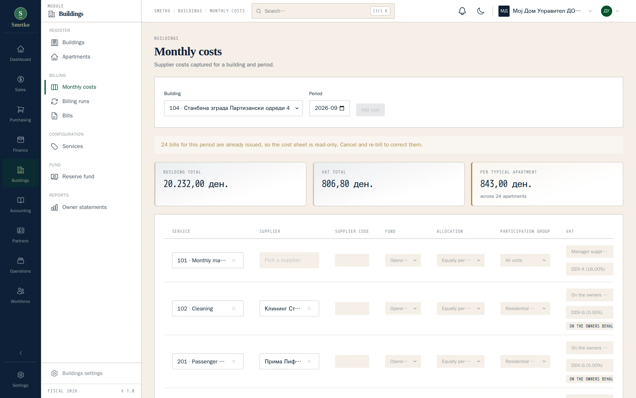Clear the Прима Лифт supplier selection
636x398 pixels.
(309, 361)
